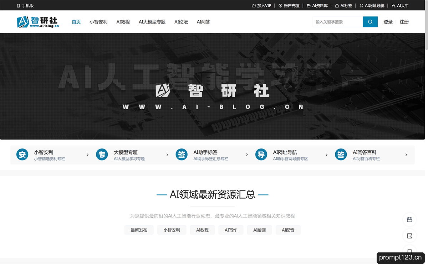428x267 pixels.
Task: Click the chevron arrow on AI助手标签 card
Action: pos(247,155)
